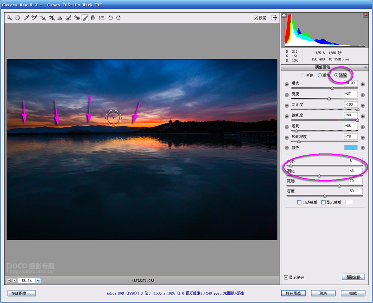Select the Crop tool
The height and width of the screenshot is (303, 373).
[x=51, y=18]
